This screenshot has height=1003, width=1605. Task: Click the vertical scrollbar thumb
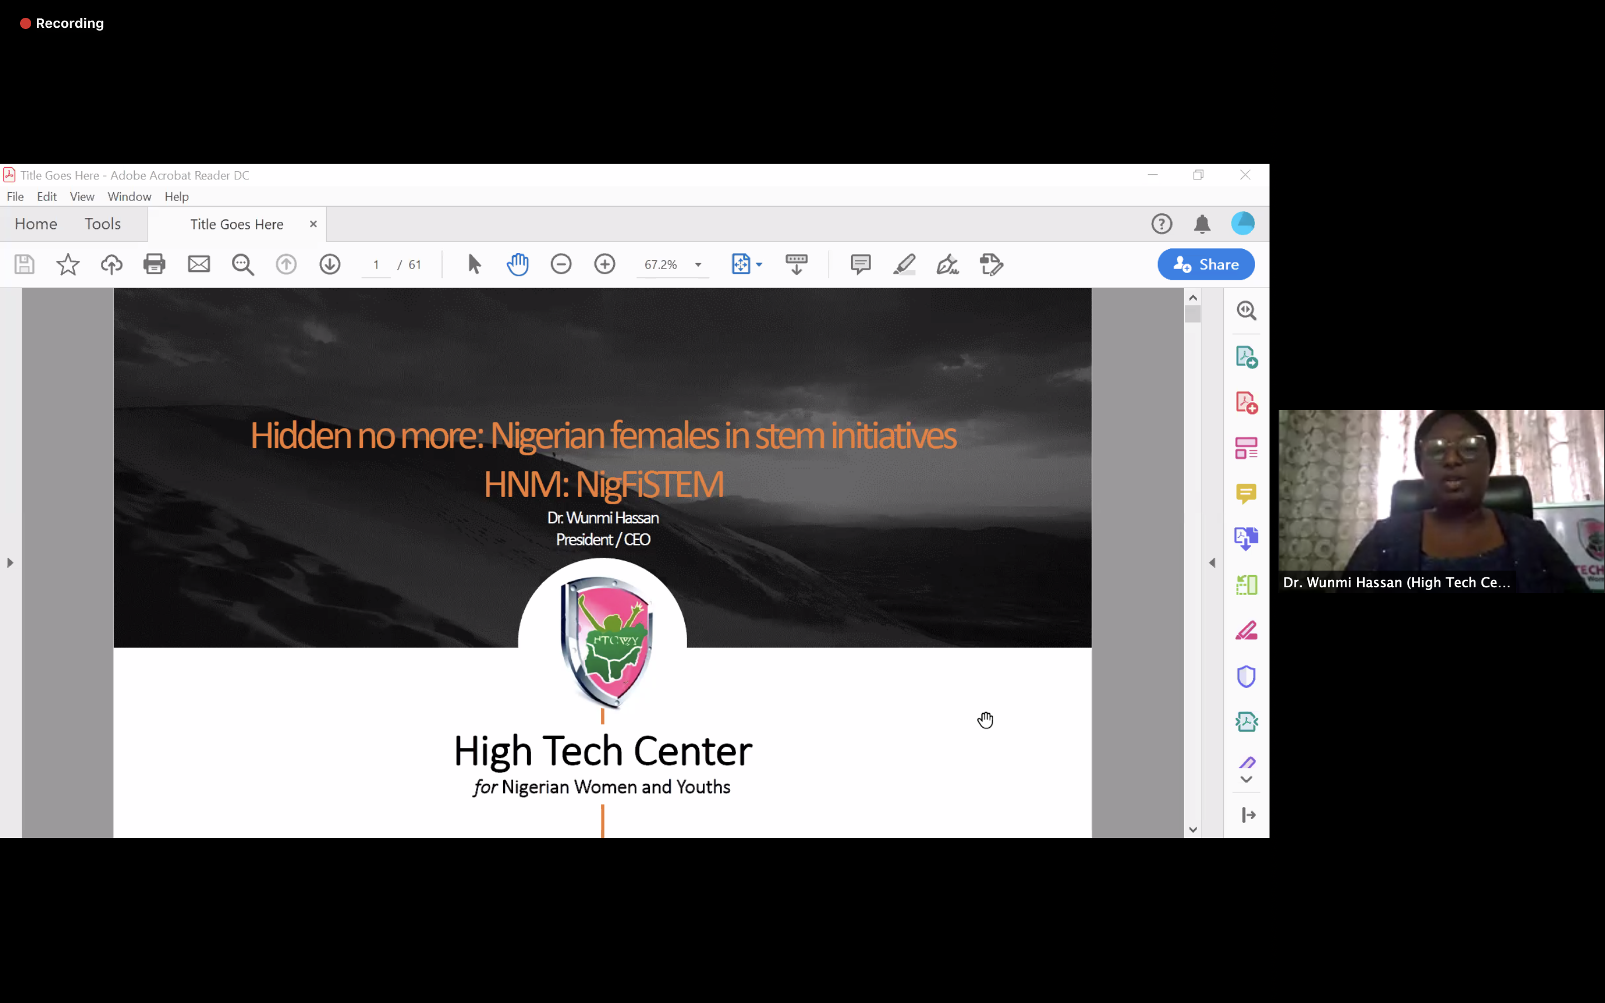[1193, 314]
